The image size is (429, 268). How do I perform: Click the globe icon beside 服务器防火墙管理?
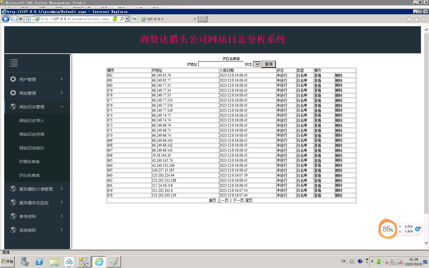click(x=13, y=189)
